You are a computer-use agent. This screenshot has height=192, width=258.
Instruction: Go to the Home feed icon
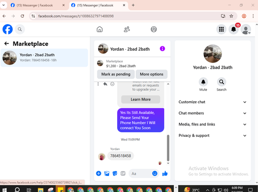[x=100, y=29]
